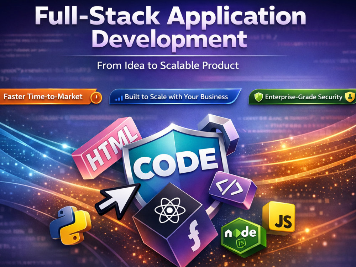
Task: Click the bar chart icon on blue banner
Action: 119,98
